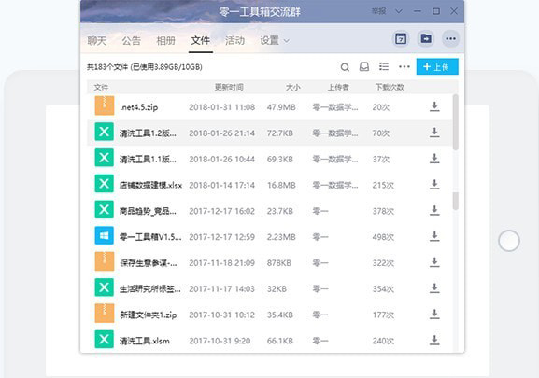This screenshot has width=539, height=378.
Task: Download the 清洗工具.xlsm file
Action: pyautogui.click(x=434, y=341)
